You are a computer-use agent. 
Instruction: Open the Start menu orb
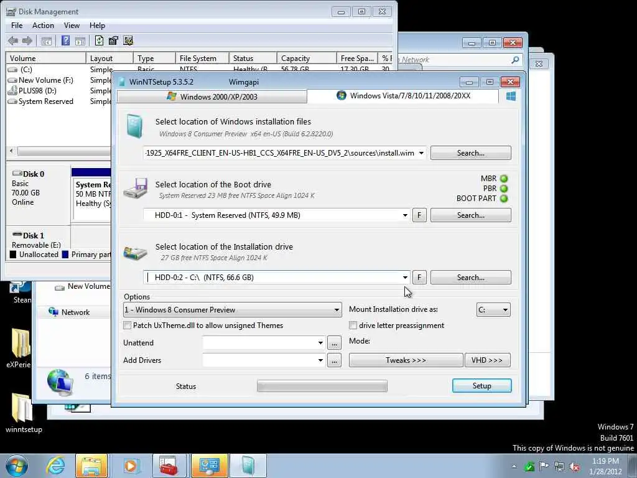[16, 466]
